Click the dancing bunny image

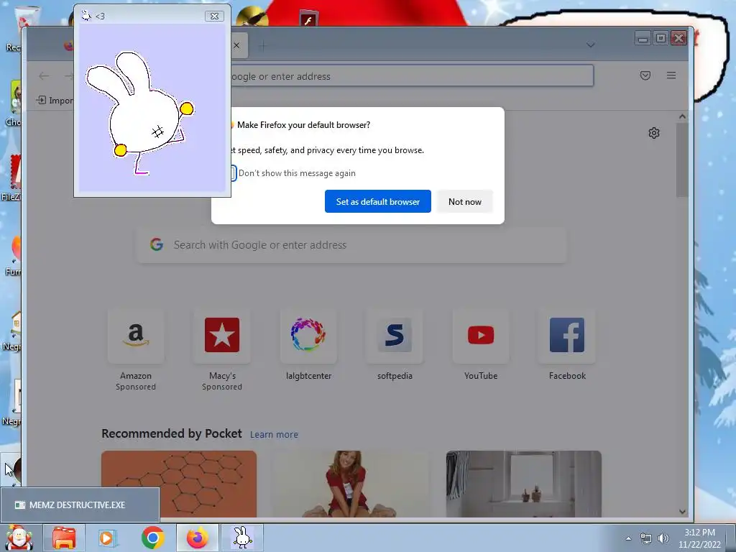point(140,113)
